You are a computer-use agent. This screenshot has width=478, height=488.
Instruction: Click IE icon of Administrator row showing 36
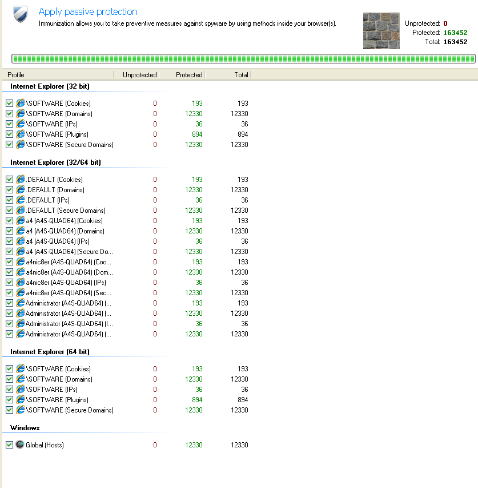[21, 323]
